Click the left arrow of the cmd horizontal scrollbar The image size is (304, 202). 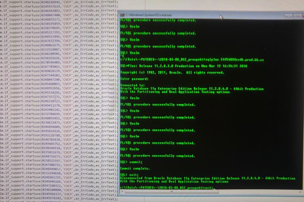coord(122,192)
